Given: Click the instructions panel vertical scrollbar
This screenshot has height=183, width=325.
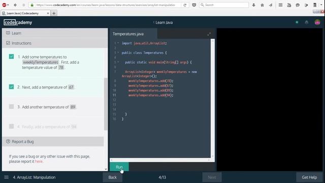Looking at the screenshot, I should click(106, 104).
